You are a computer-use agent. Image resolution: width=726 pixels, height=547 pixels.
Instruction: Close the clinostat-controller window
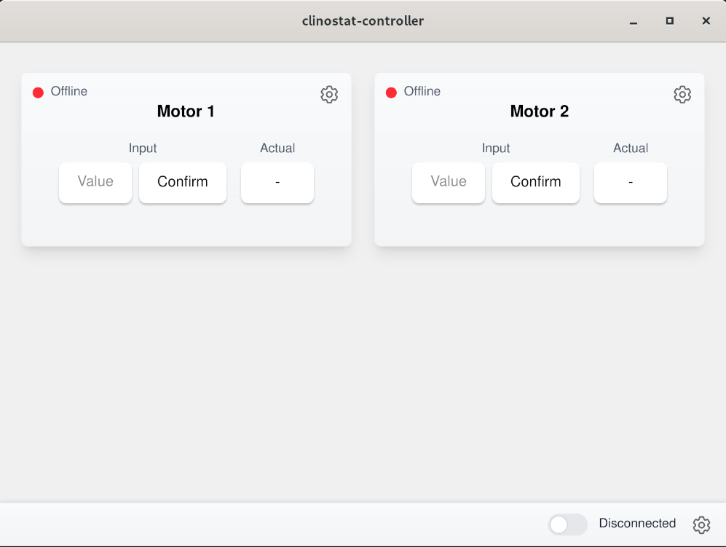(706, 21)
